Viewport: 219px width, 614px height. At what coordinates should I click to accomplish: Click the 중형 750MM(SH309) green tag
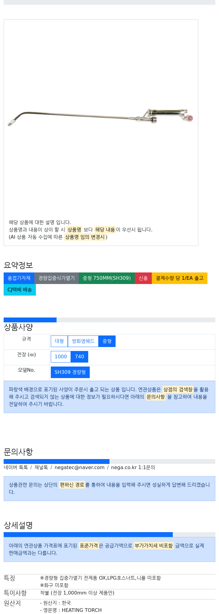pos(107,278)
